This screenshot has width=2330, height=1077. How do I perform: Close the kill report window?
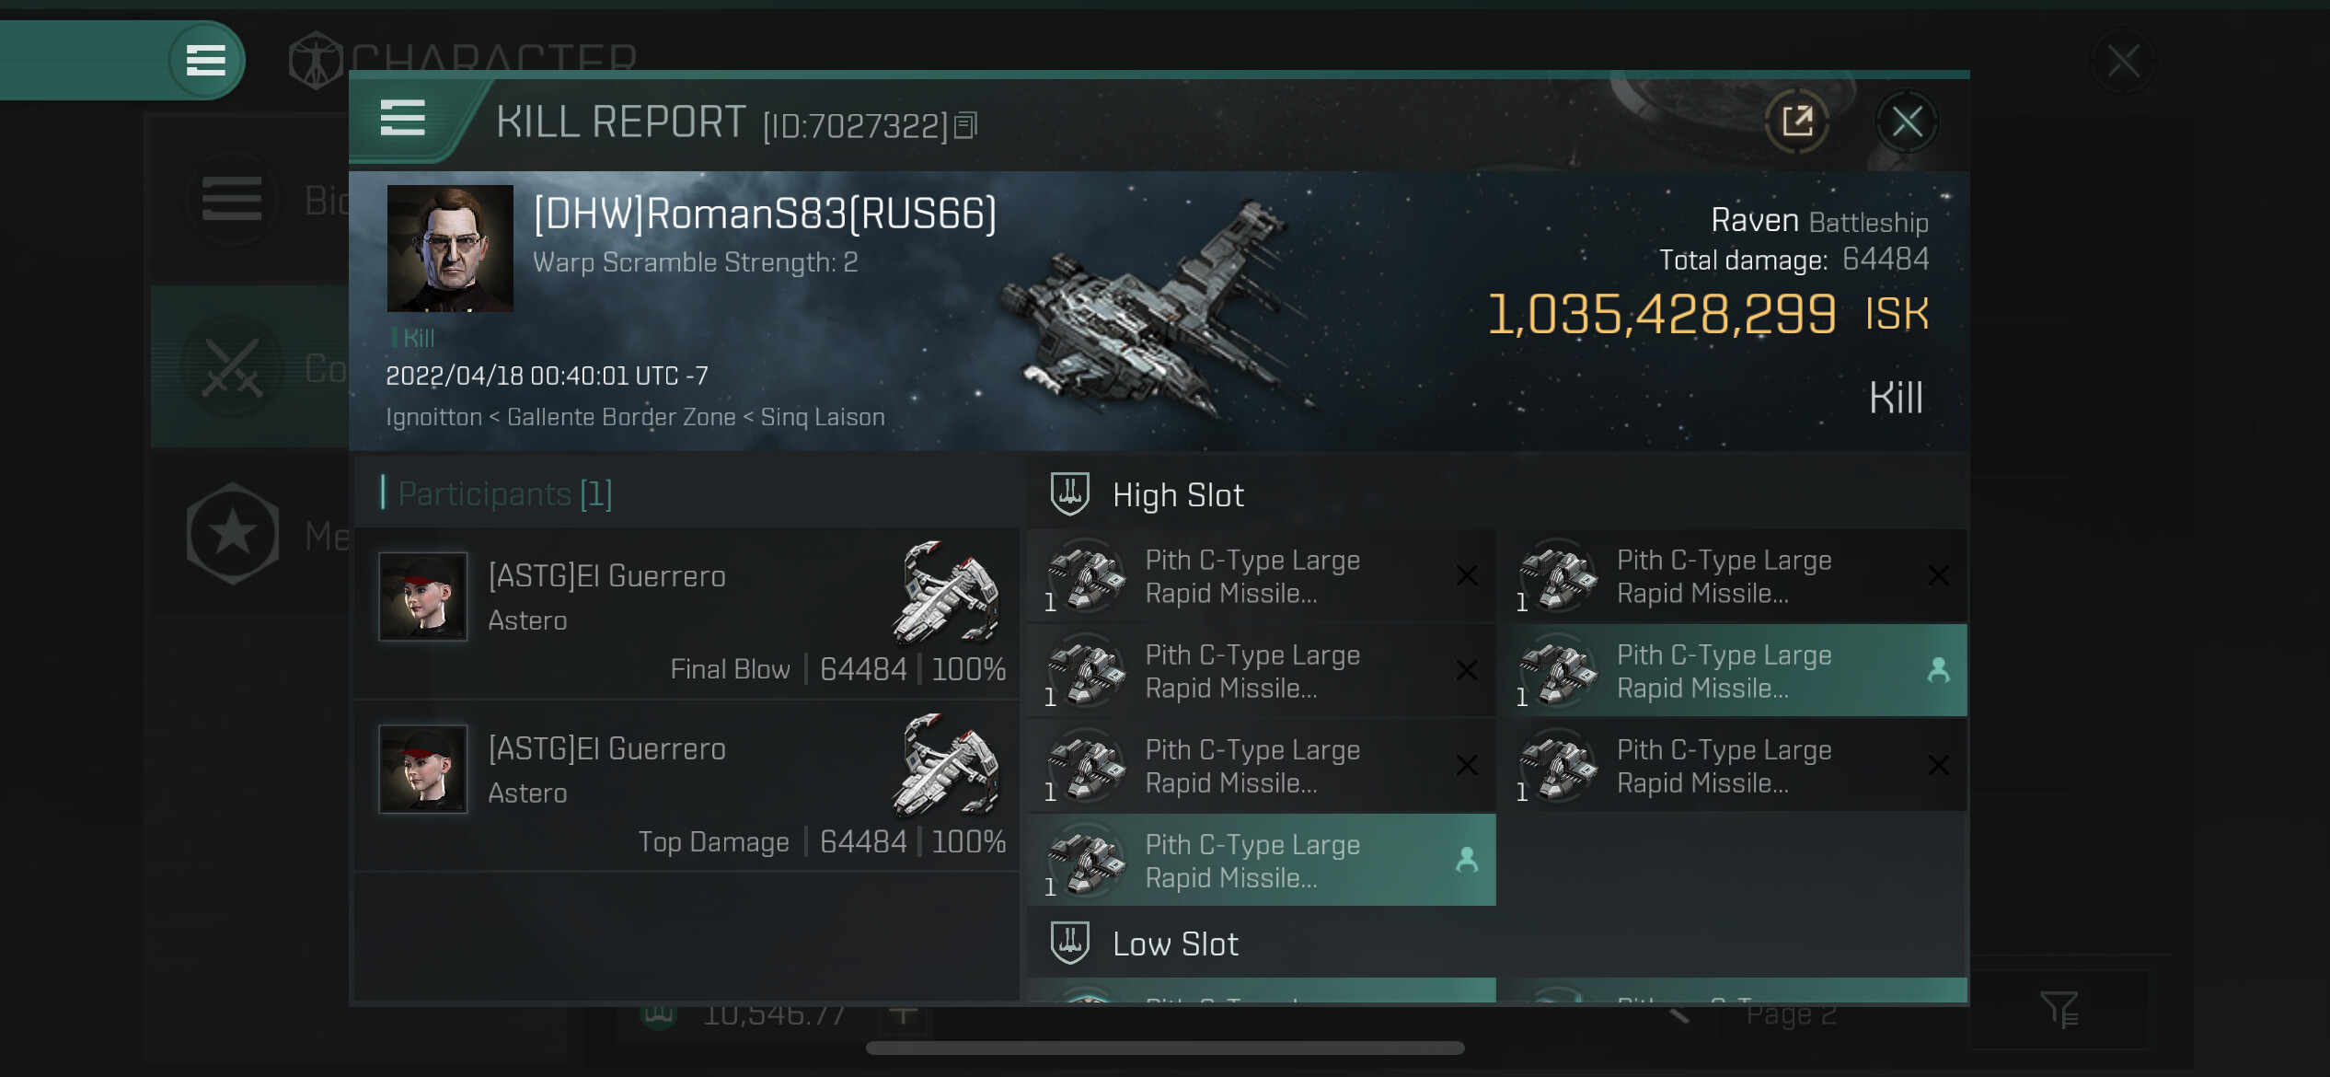tap(1907, 121)
